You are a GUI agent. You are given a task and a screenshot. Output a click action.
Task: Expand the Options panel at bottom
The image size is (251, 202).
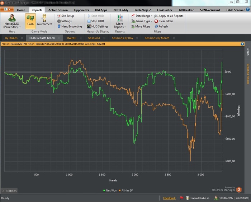coord(9,191)
